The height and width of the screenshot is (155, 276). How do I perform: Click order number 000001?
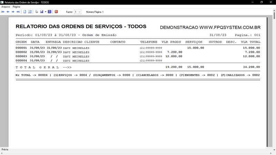click(21, 48)
